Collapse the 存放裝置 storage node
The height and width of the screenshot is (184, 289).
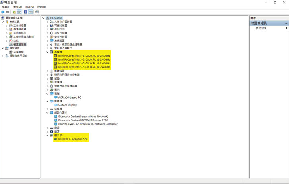(2, 48)
